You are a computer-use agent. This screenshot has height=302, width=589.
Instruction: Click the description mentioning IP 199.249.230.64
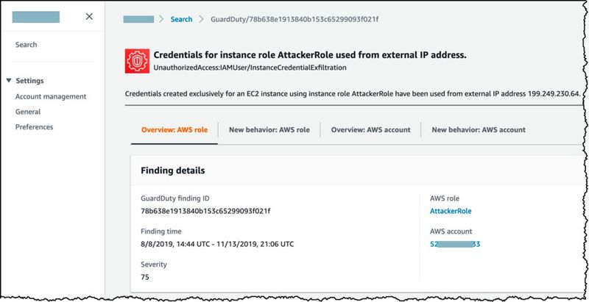tap(353, 93)
